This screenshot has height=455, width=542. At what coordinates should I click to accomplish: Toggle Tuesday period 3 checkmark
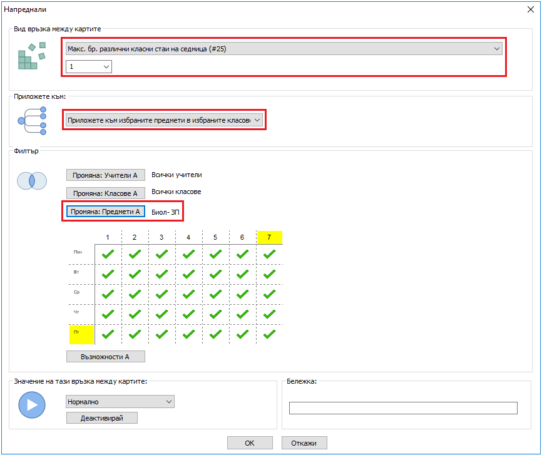coord(161,274)
